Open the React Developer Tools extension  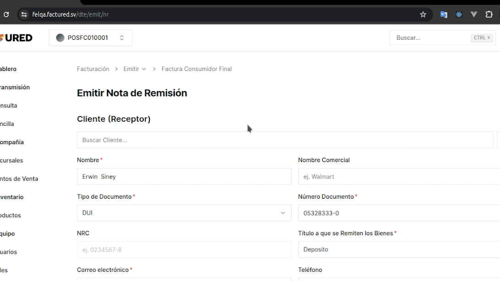tap(459, 15)
